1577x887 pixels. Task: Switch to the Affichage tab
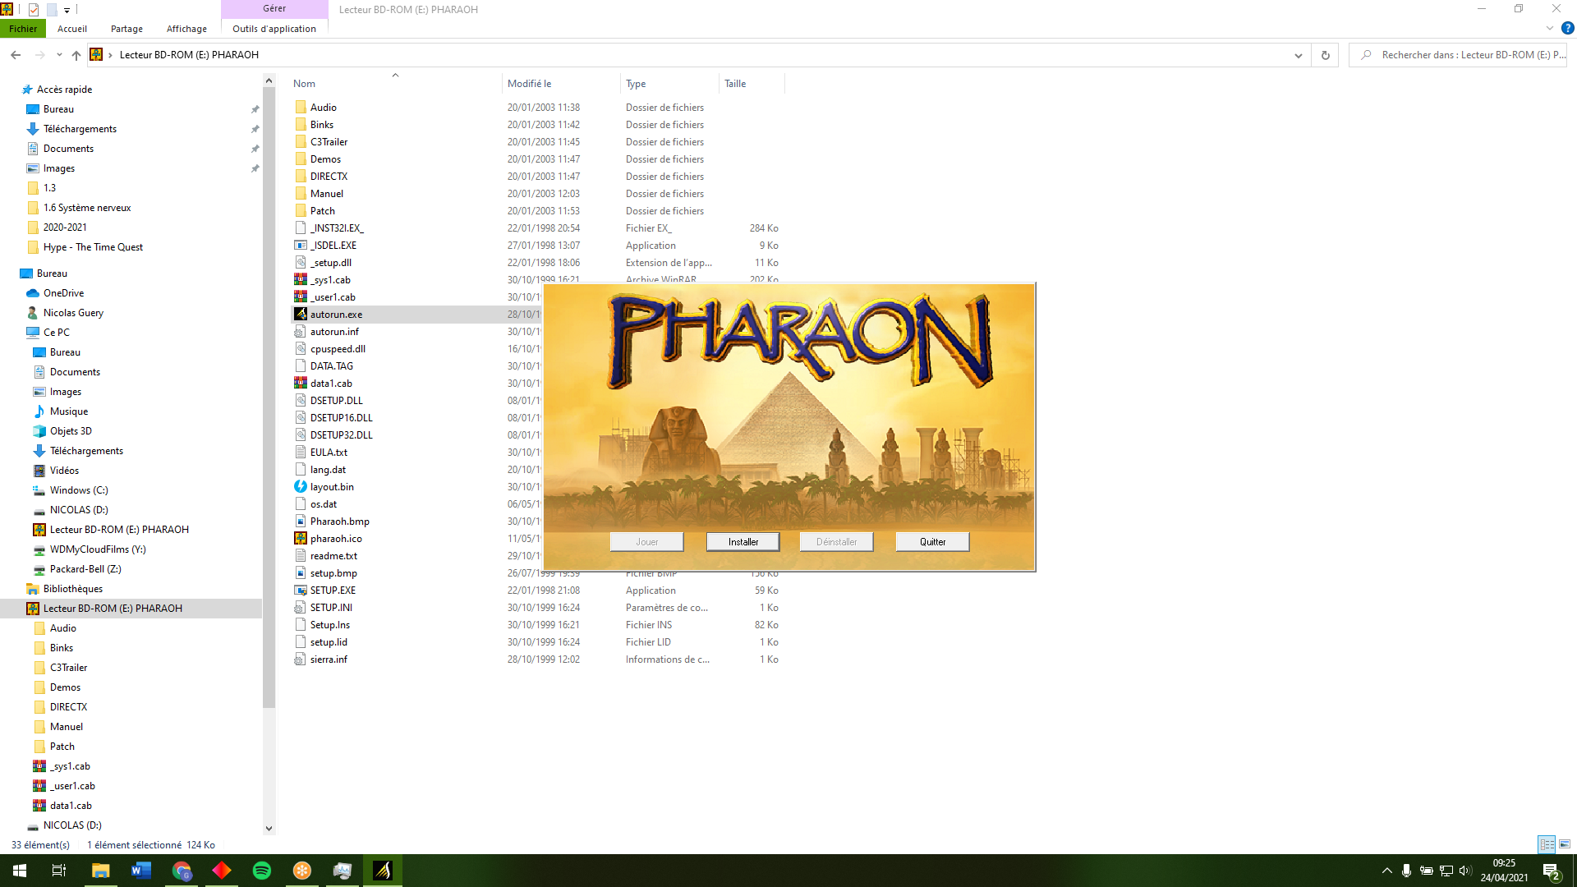coord(186,29)
